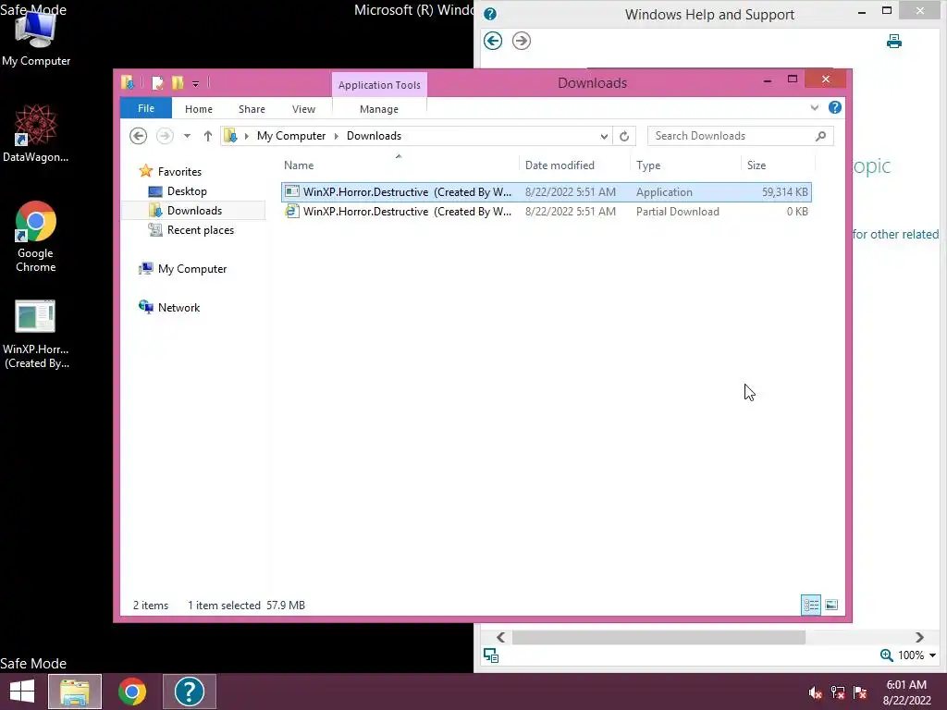Expand root arrow in address bar
Screen dimensions: 947x710
click(246, 136)
